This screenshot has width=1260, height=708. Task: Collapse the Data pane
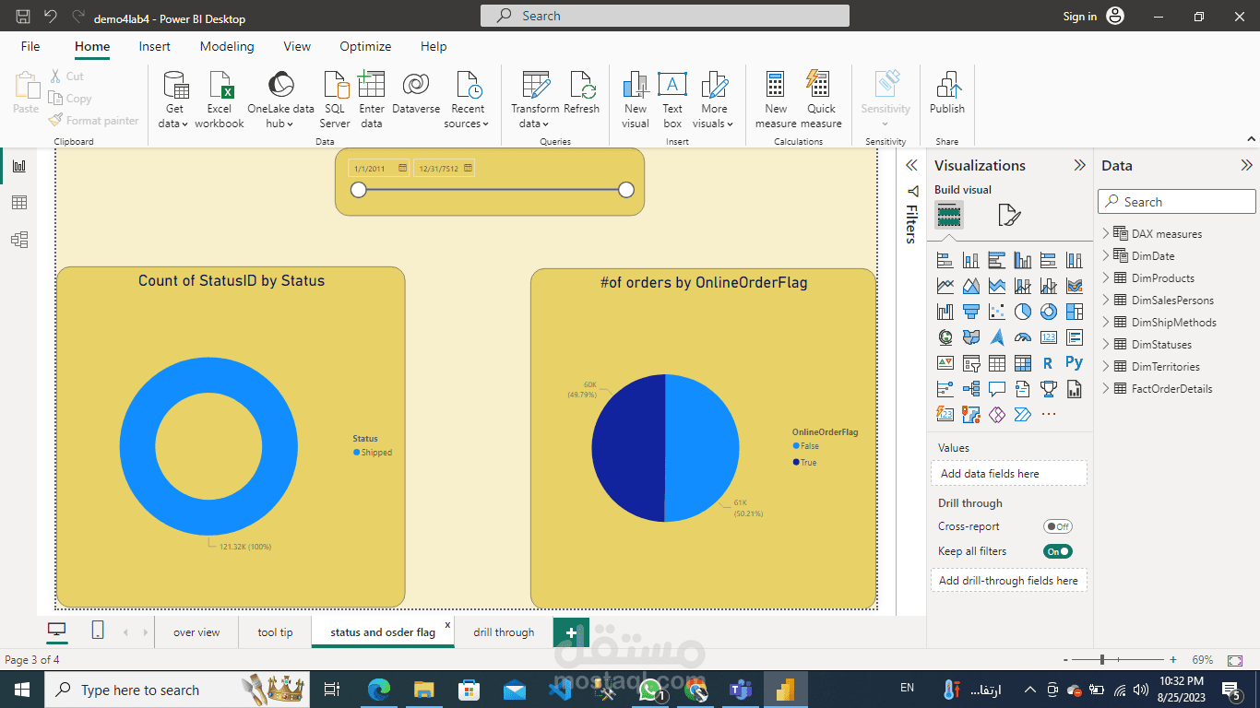(1246, 165)
